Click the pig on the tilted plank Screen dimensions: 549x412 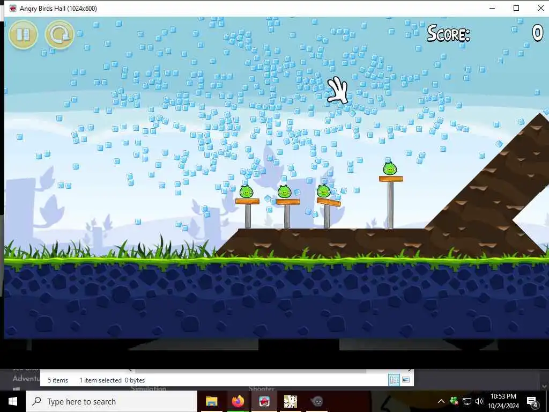coord(323,191)
